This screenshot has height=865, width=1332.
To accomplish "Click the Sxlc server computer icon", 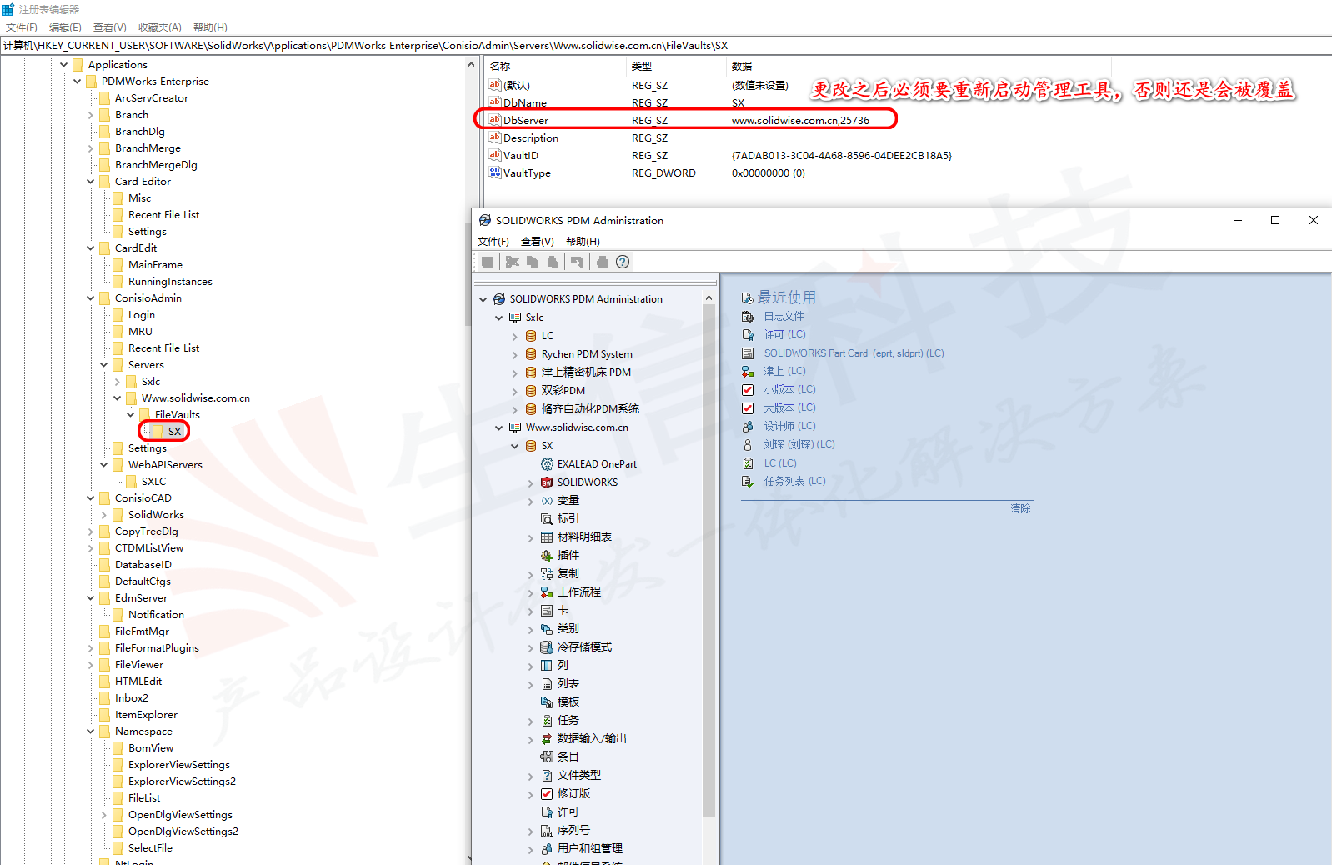I will click(515, 317).
